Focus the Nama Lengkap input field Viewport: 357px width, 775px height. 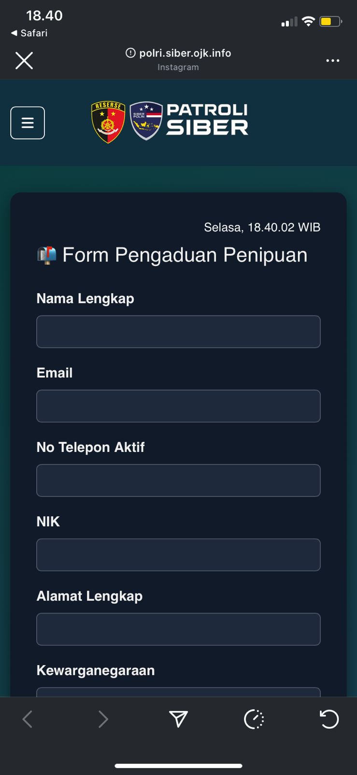coord(178,332)
